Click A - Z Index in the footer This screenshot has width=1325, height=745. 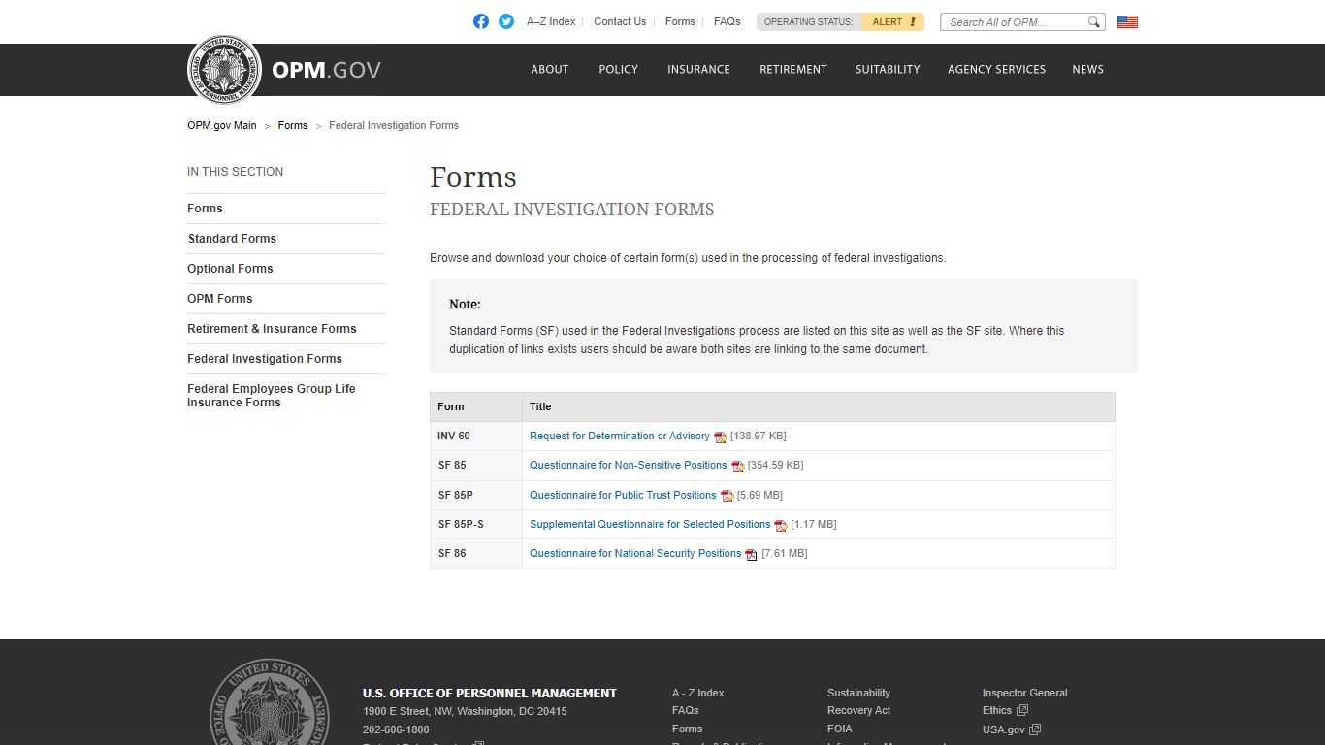click(698, 693)
